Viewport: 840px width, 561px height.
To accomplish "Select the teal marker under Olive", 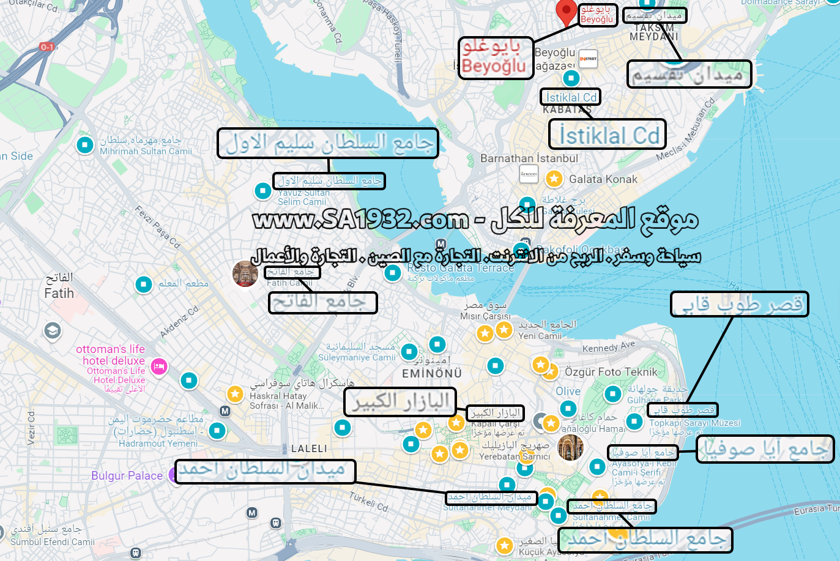I will [x=568, y=408].
